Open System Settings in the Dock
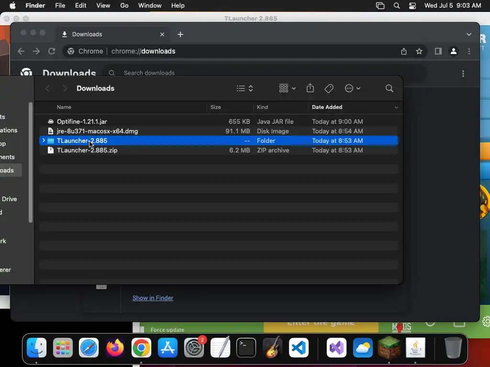 coord(194,347)
